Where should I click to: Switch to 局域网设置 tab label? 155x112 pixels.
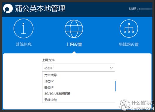click(x=129, y=44)
